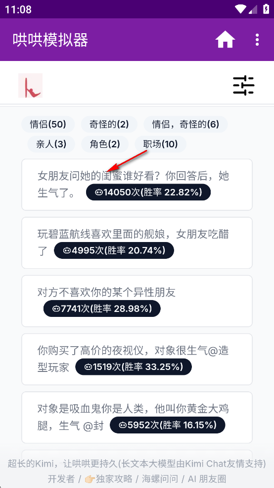
Task: Select the 情侣(50) category tag
Action: click(x=48, y=124)
